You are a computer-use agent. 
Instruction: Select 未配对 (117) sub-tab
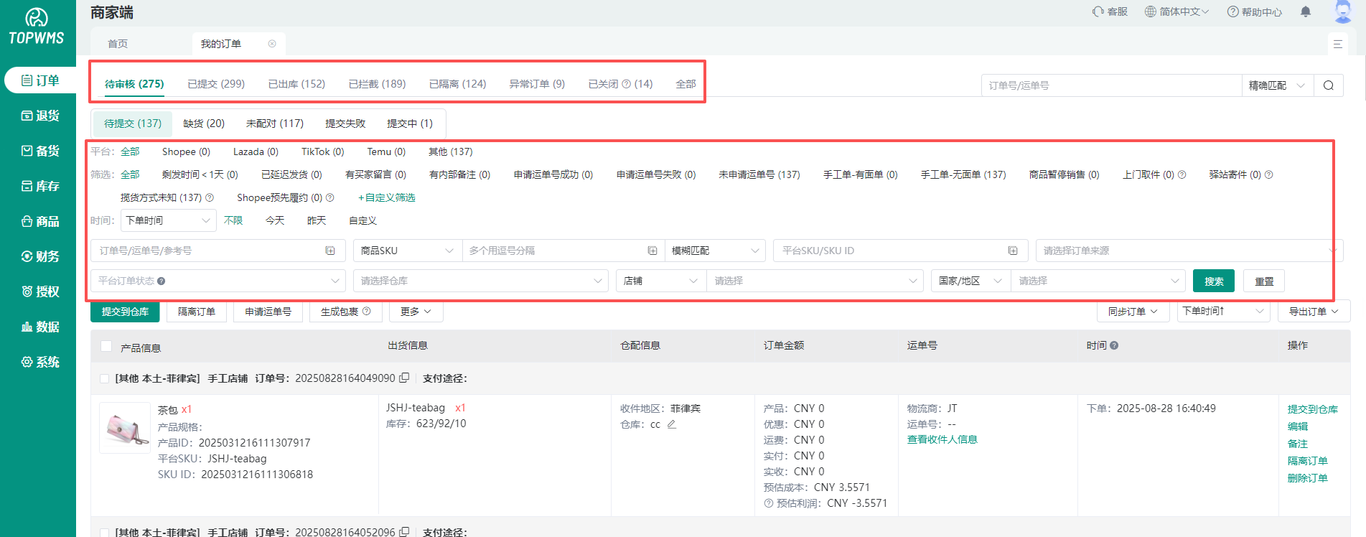[x=275, y=123]
